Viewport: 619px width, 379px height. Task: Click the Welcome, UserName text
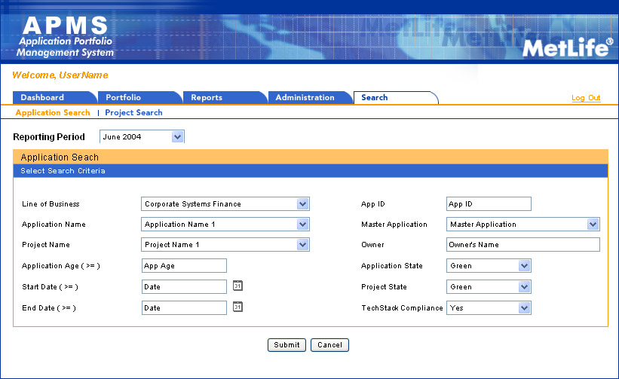60,75
